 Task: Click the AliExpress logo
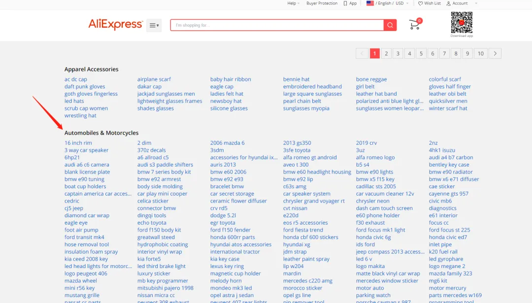point(116,25)
